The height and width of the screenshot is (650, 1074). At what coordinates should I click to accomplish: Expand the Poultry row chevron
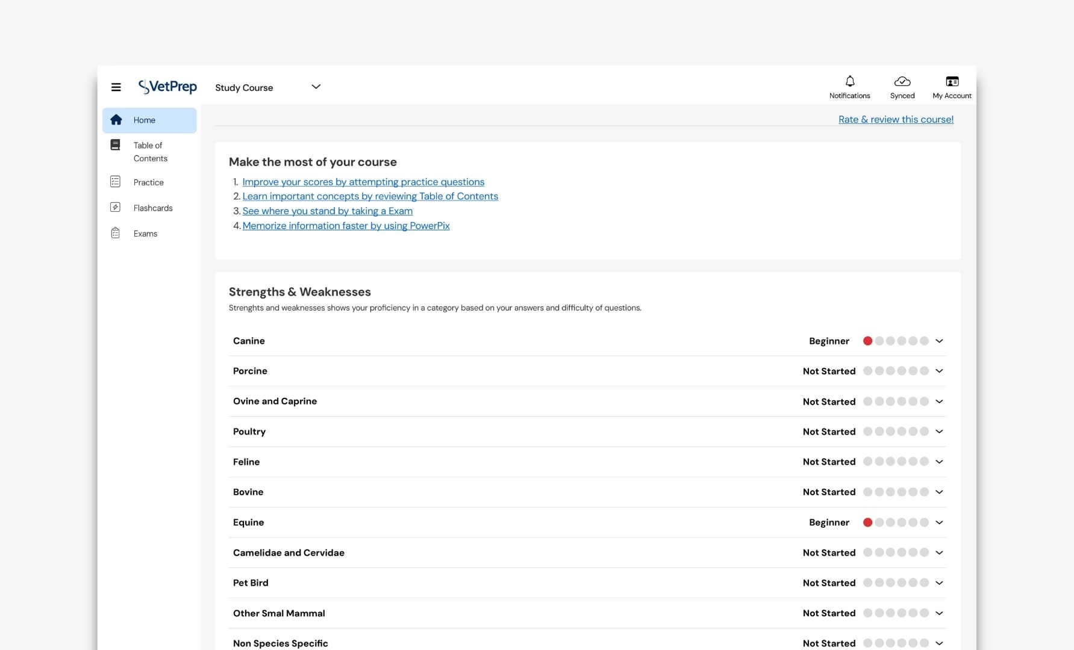click(938, 432)
